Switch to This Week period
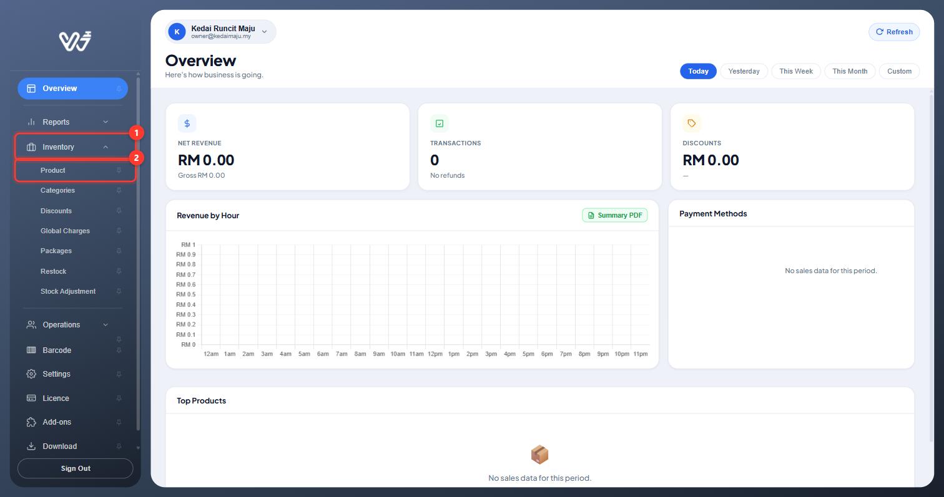This screenshot has height=497, width=944. [796, 71]
